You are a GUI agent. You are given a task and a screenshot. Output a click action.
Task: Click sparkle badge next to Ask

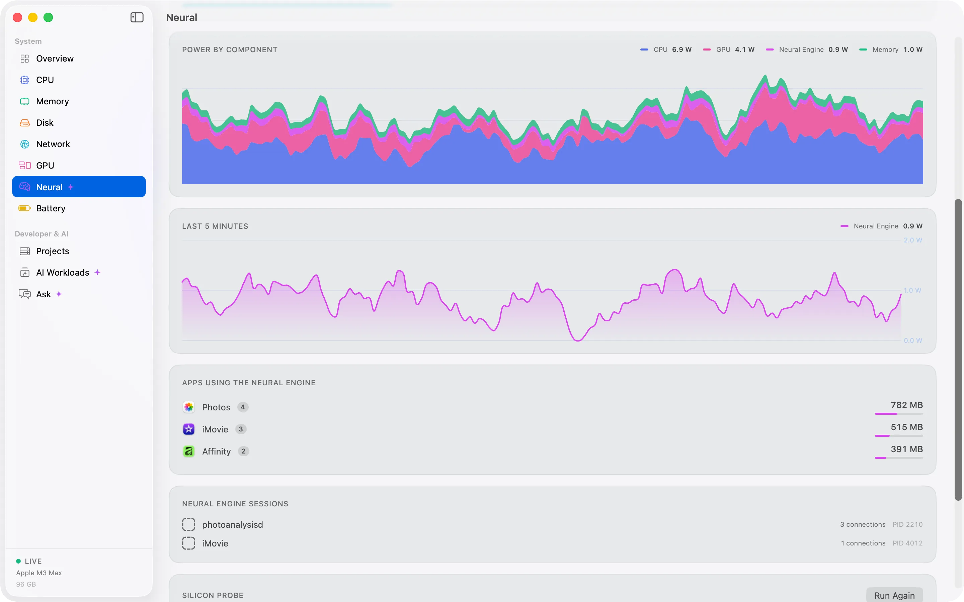tap(59, 294)
